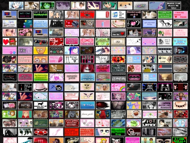The image size is (190, 143).
Task: Select the "I ♥ my attitude problem" stamp
Action: [180, 32]
